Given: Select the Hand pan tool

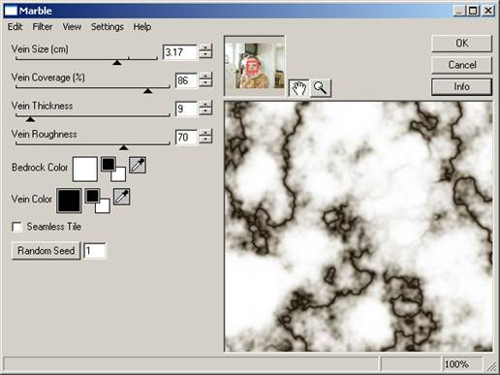Looking at the screenshot, I should coord(298,87).
